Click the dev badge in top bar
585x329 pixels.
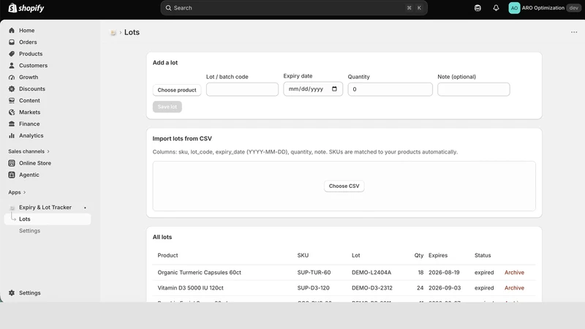(574, 8)
